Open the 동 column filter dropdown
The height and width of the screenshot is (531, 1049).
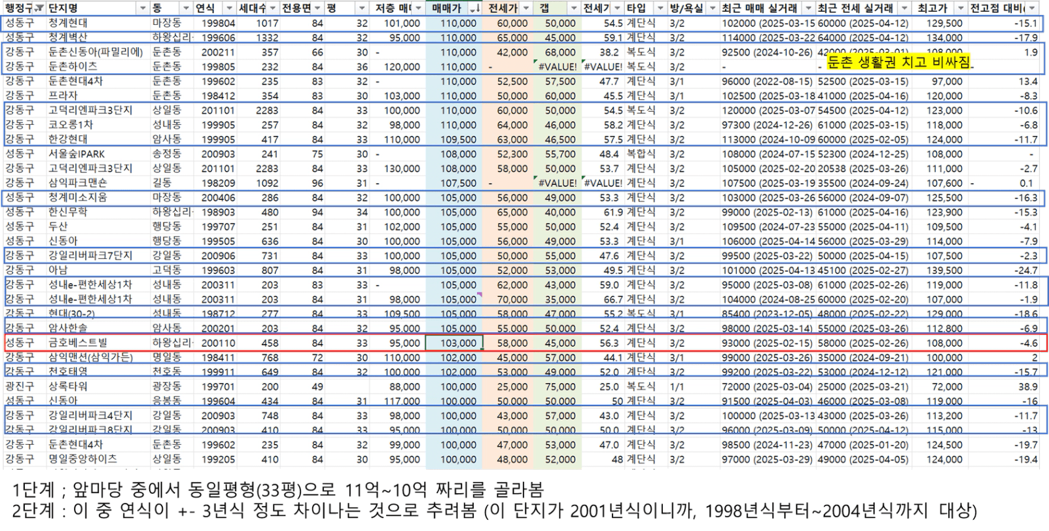click(x=186, y=8)
